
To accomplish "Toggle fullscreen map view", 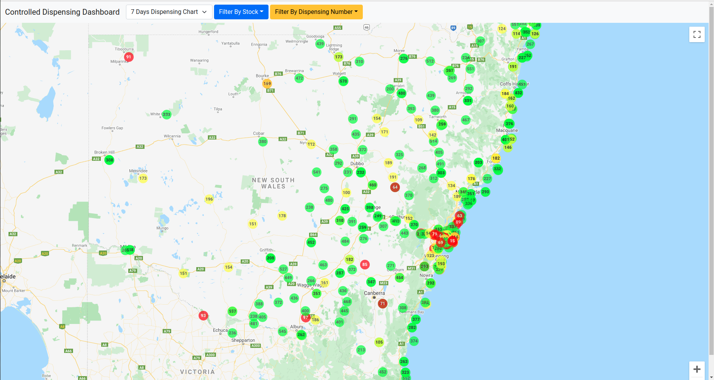I will click(697, 34).
